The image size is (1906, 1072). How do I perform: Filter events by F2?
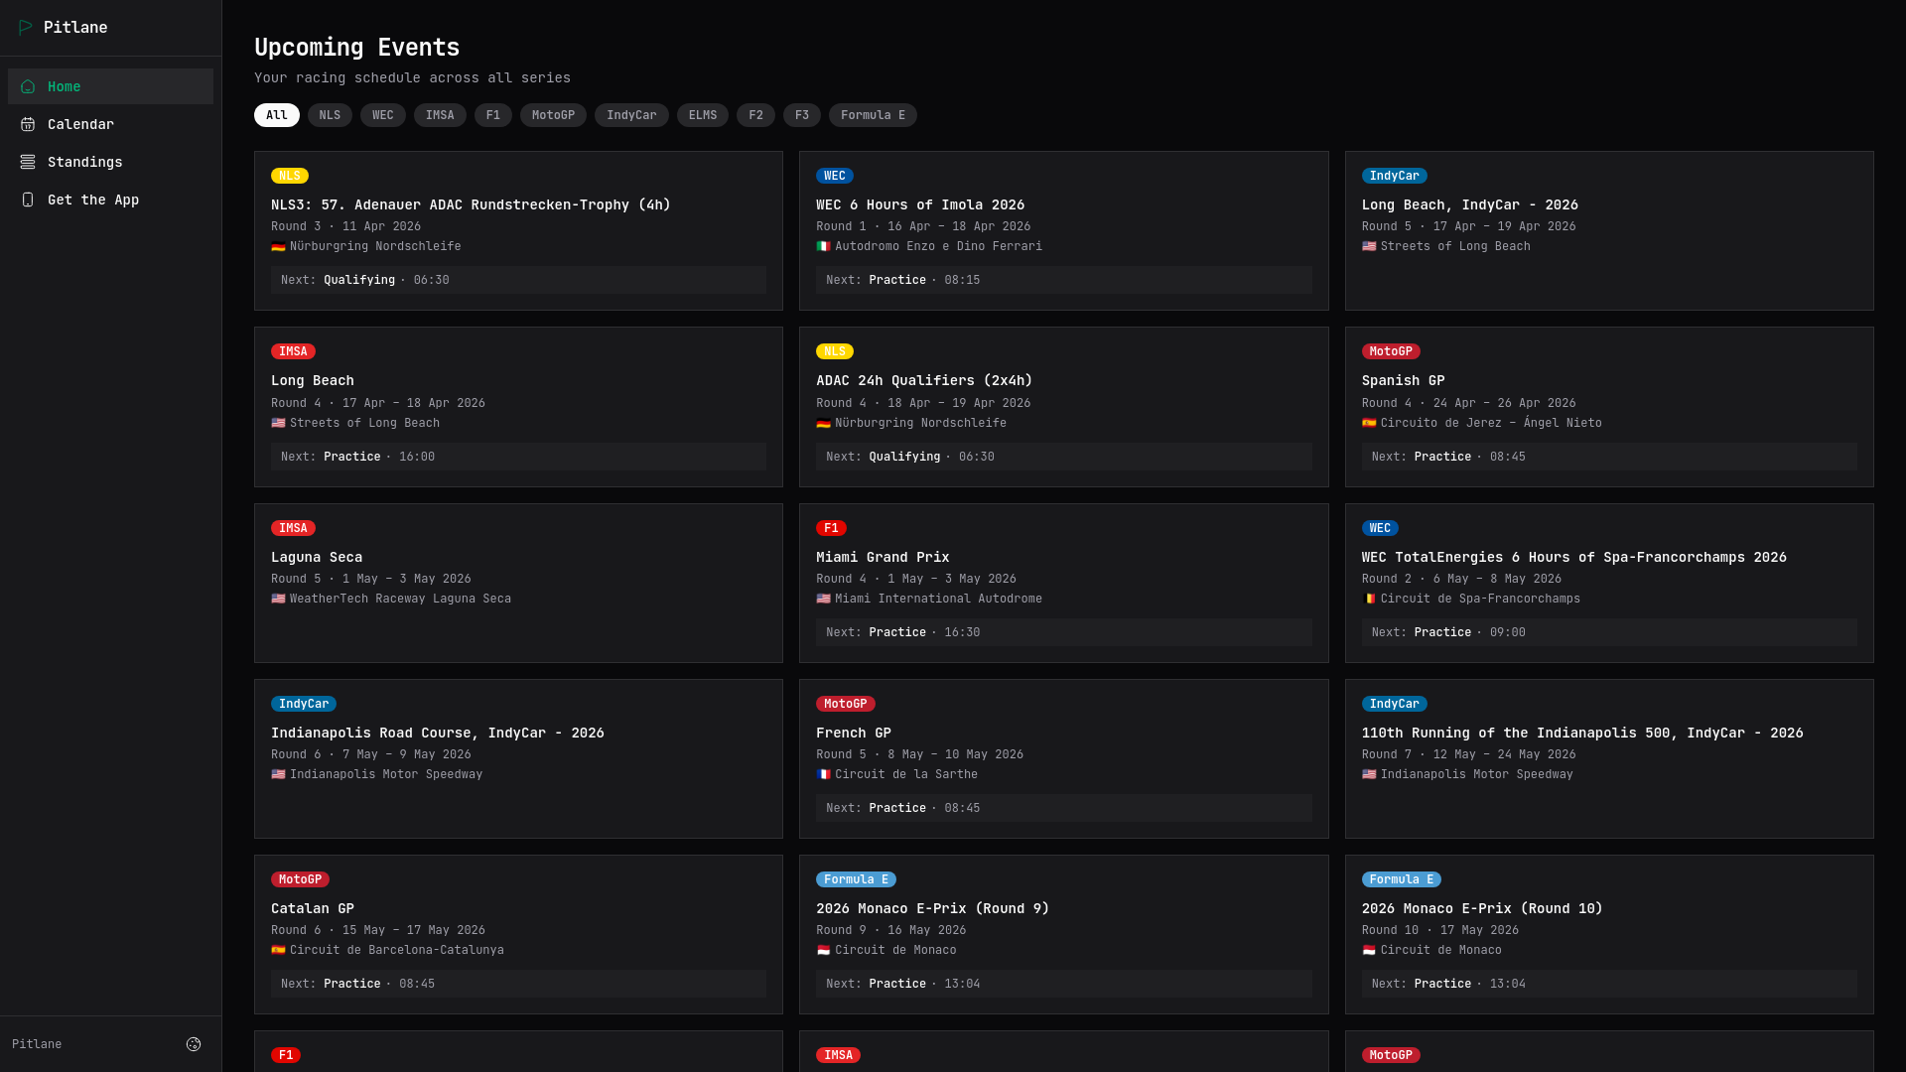coord(755,115)
